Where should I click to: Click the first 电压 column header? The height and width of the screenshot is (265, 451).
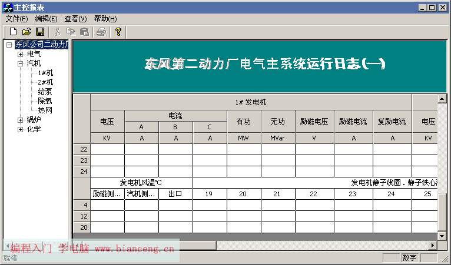[x=107, y=122]
